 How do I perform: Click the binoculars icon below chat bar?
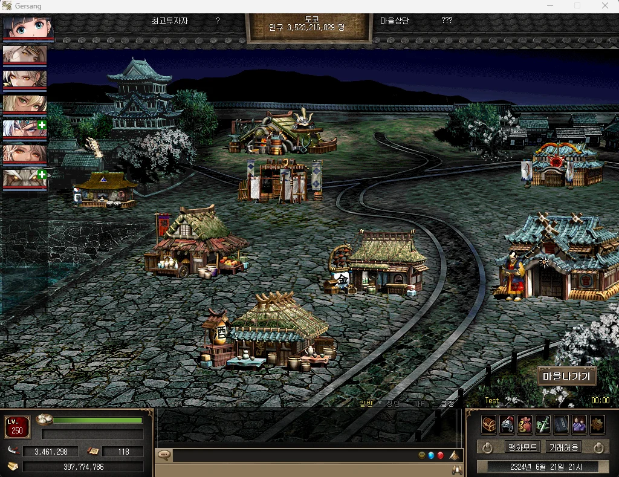[457, 470]
